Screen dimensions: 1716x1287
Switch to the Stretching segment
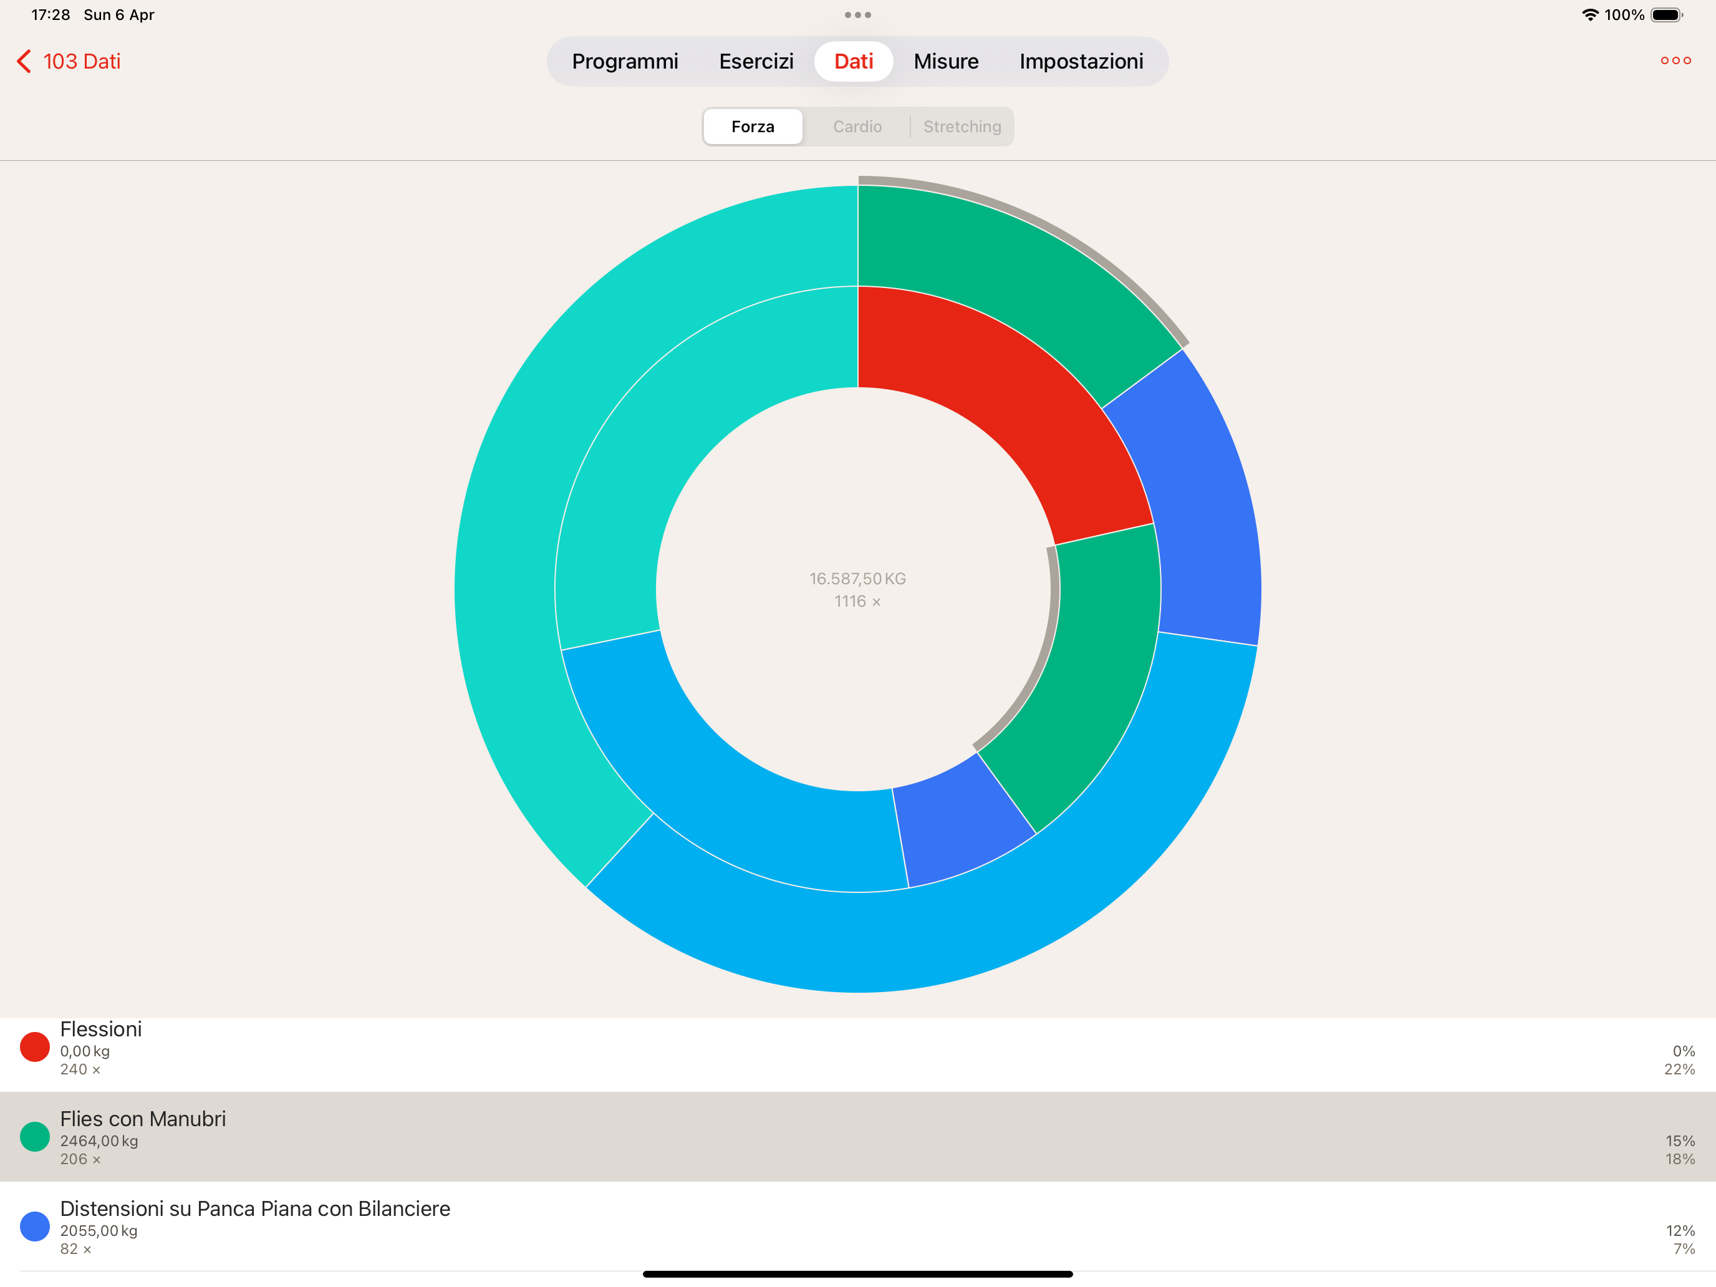(962, 127)
